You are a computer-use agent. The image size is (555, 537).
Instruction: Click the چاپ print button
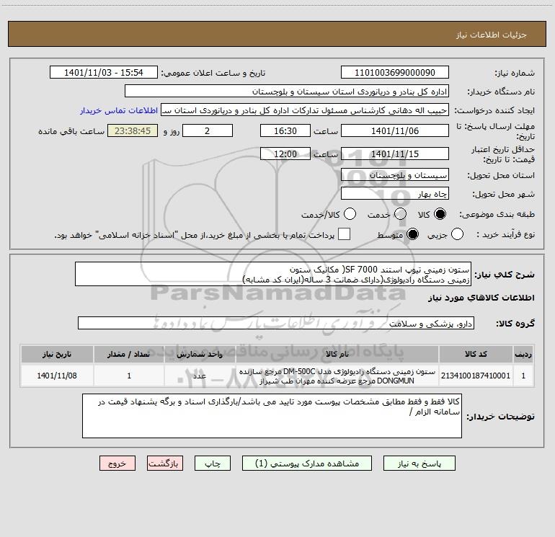tap(213, 463)
